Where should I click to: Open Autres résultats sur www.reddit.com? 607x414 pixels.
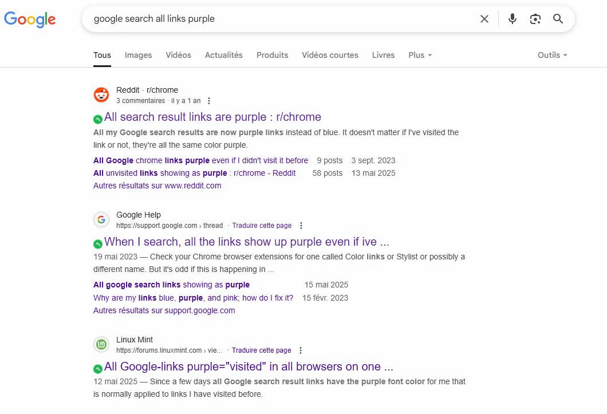157,186
